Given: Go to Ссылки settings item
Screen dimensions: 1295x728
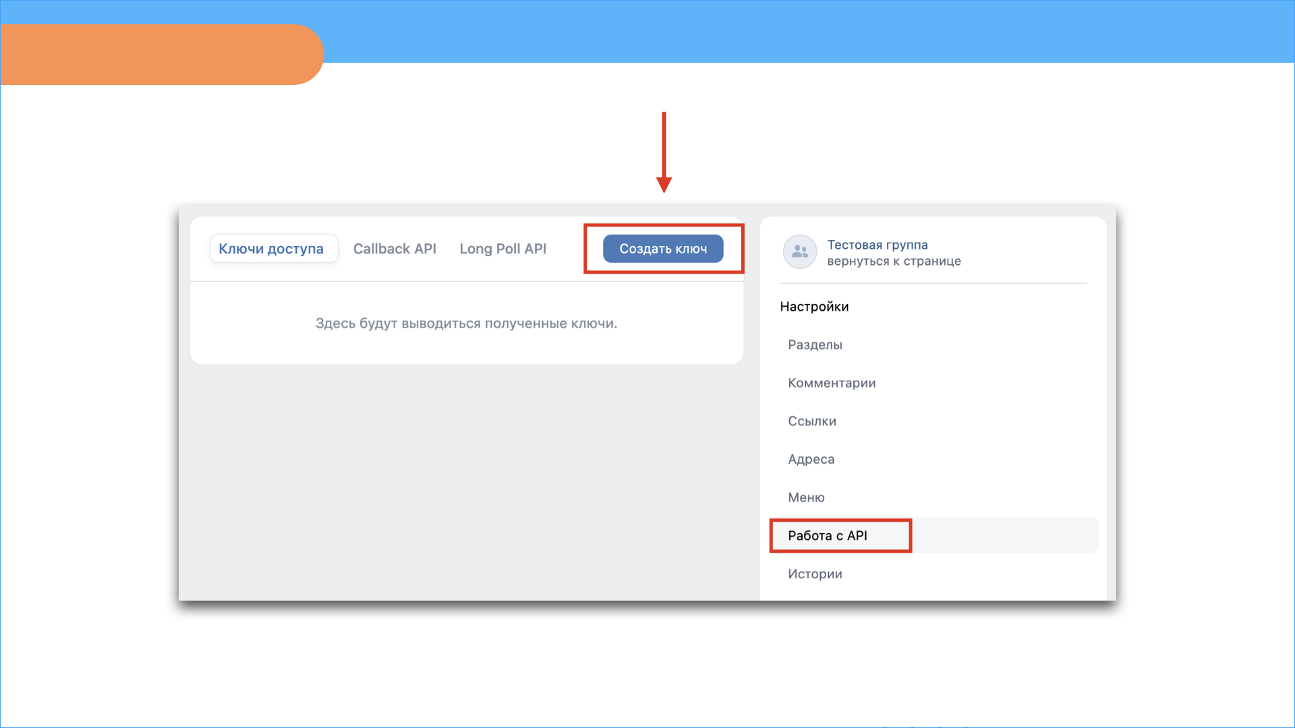Looking at the screenshot, I should pos(812,421).
